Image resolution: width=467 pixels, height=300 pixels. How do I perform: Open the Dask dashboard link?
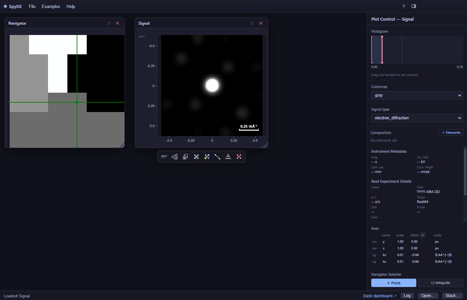pos(380,296)
